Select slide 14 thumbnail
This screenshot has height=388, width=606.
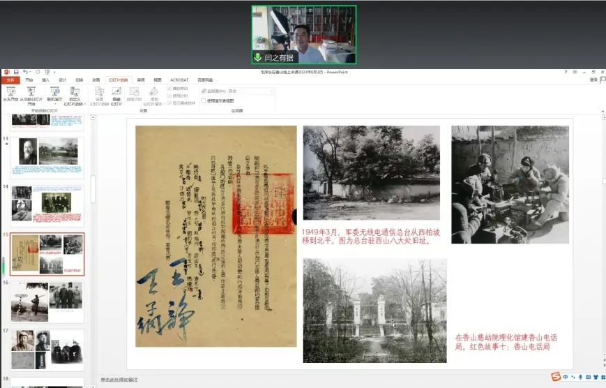pos(47,205)
